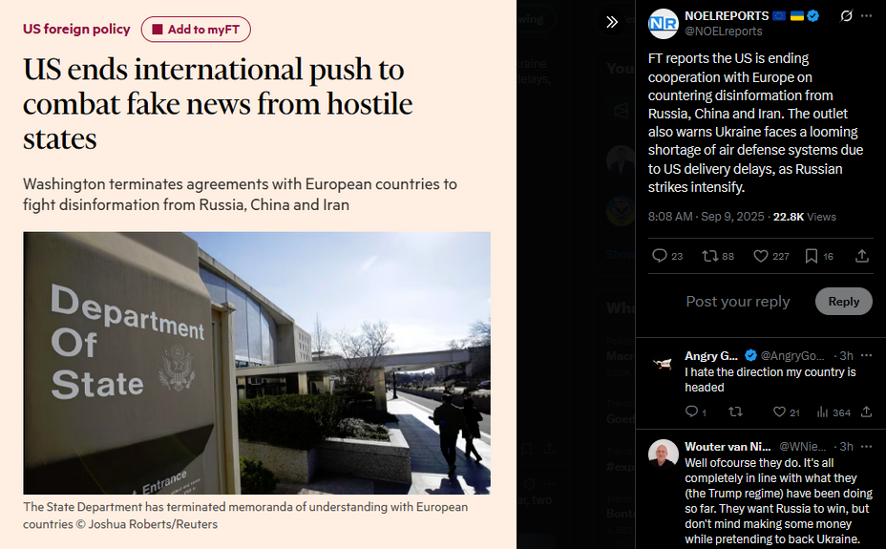
Task: Bookmark the NOELREPORTS post with 16 bookmarks
Action: click(812, 256)
